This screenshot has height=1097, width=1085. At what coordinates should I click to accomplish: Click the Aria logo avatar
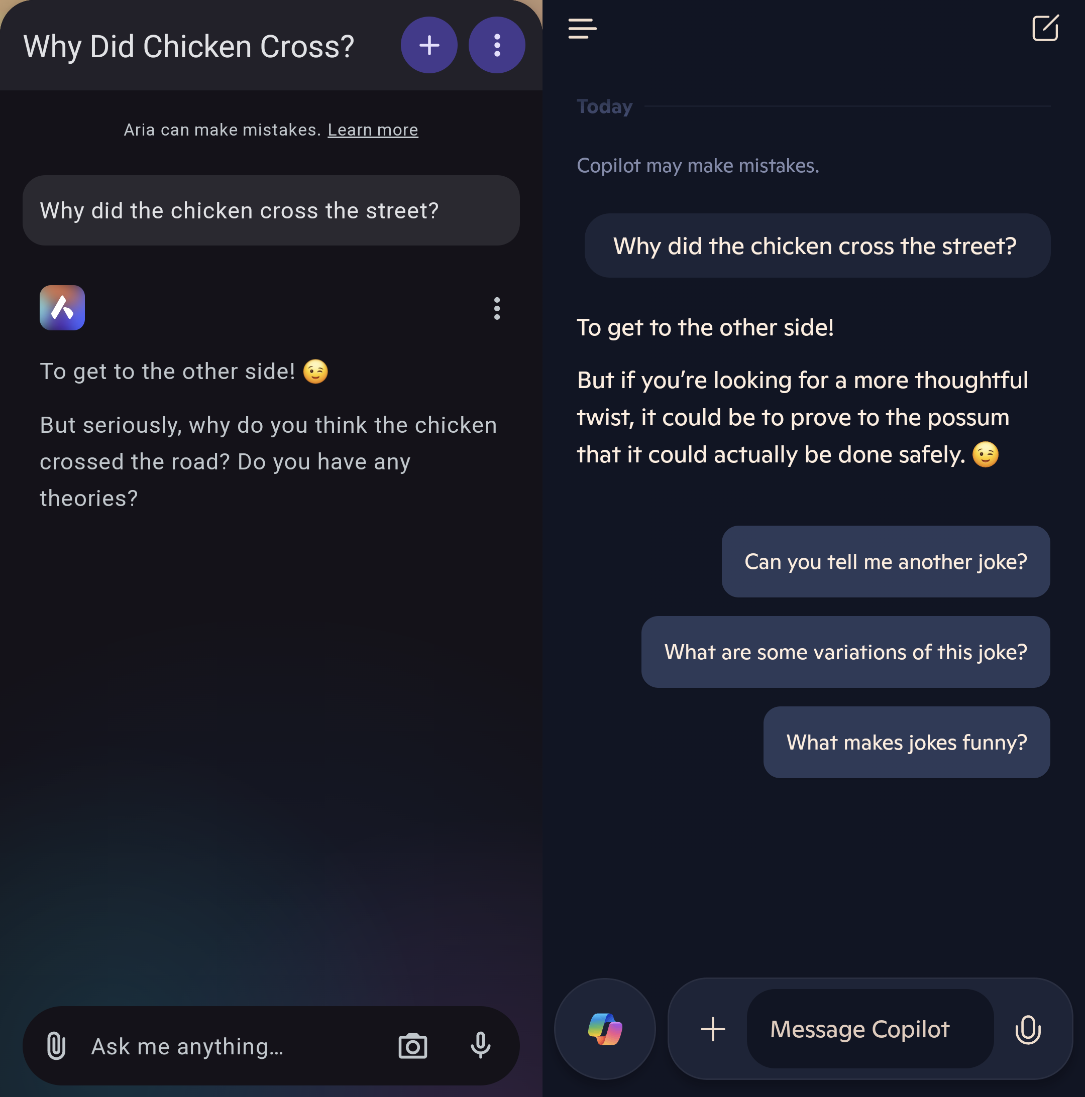click(x=62, y=308)
